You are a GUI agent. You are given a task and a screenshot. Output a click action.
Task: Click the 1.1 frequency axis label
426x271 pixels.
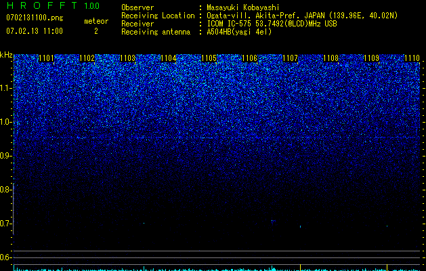(5, 88)
